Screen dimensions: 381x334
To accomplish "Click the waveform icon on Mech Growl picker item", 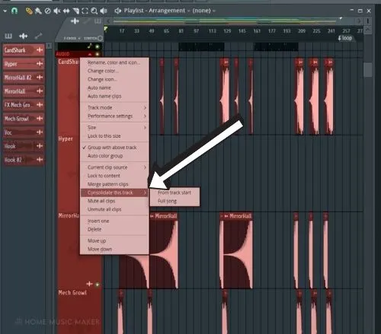I will pos(40,119).
